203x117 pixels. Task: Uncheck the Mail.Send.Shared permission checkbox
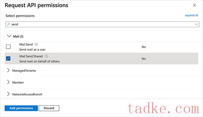8,59
